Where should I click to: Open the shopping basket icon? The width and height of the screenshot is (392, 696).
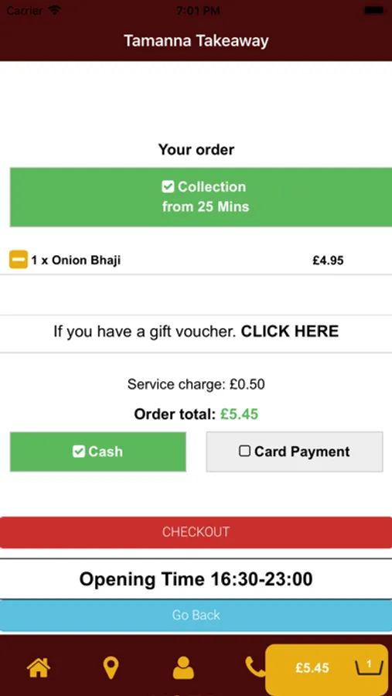369,667
